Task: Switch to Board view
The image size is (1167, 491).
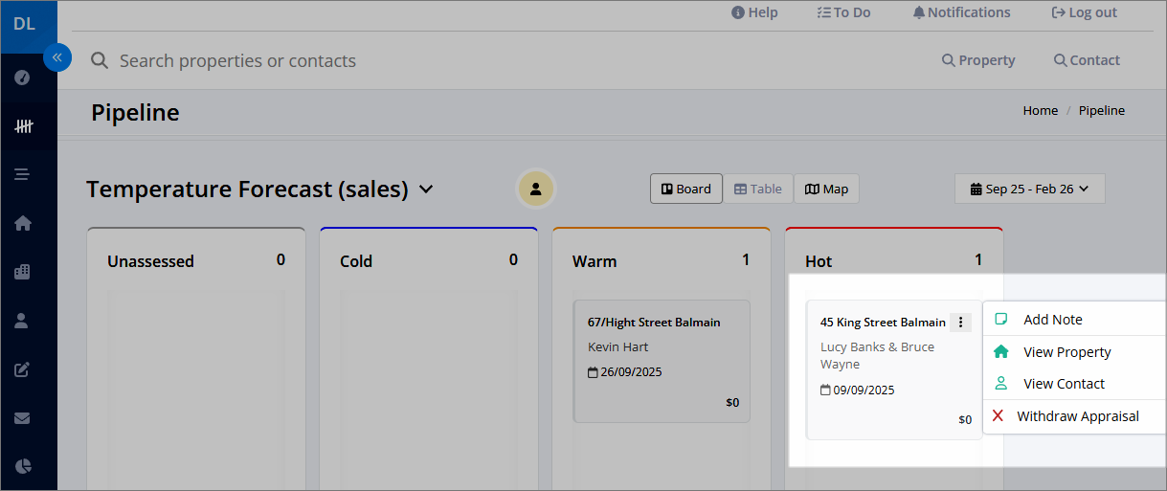Action: coord(686,189)
